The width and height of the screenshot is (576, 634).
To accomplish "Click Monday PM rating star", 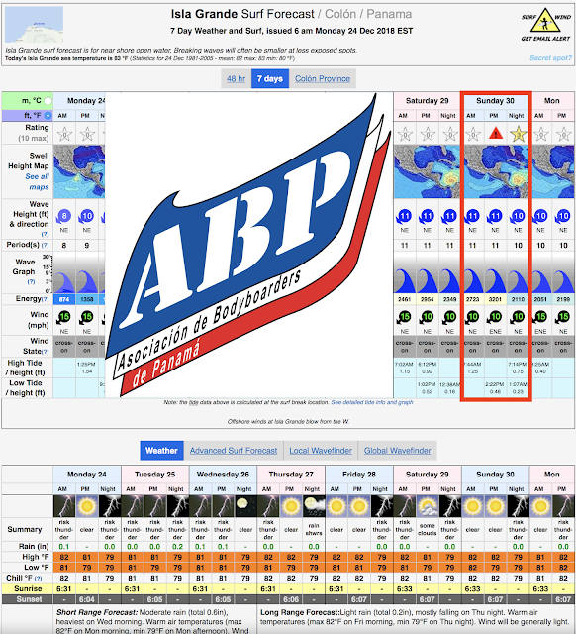I will tap(87, 134).
